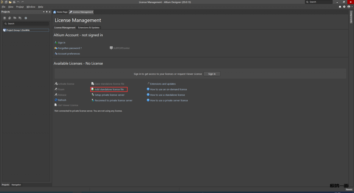The image size is (354, 193).
Task: Click the Projects panel settings gear icon
Action: pos(26,18)
